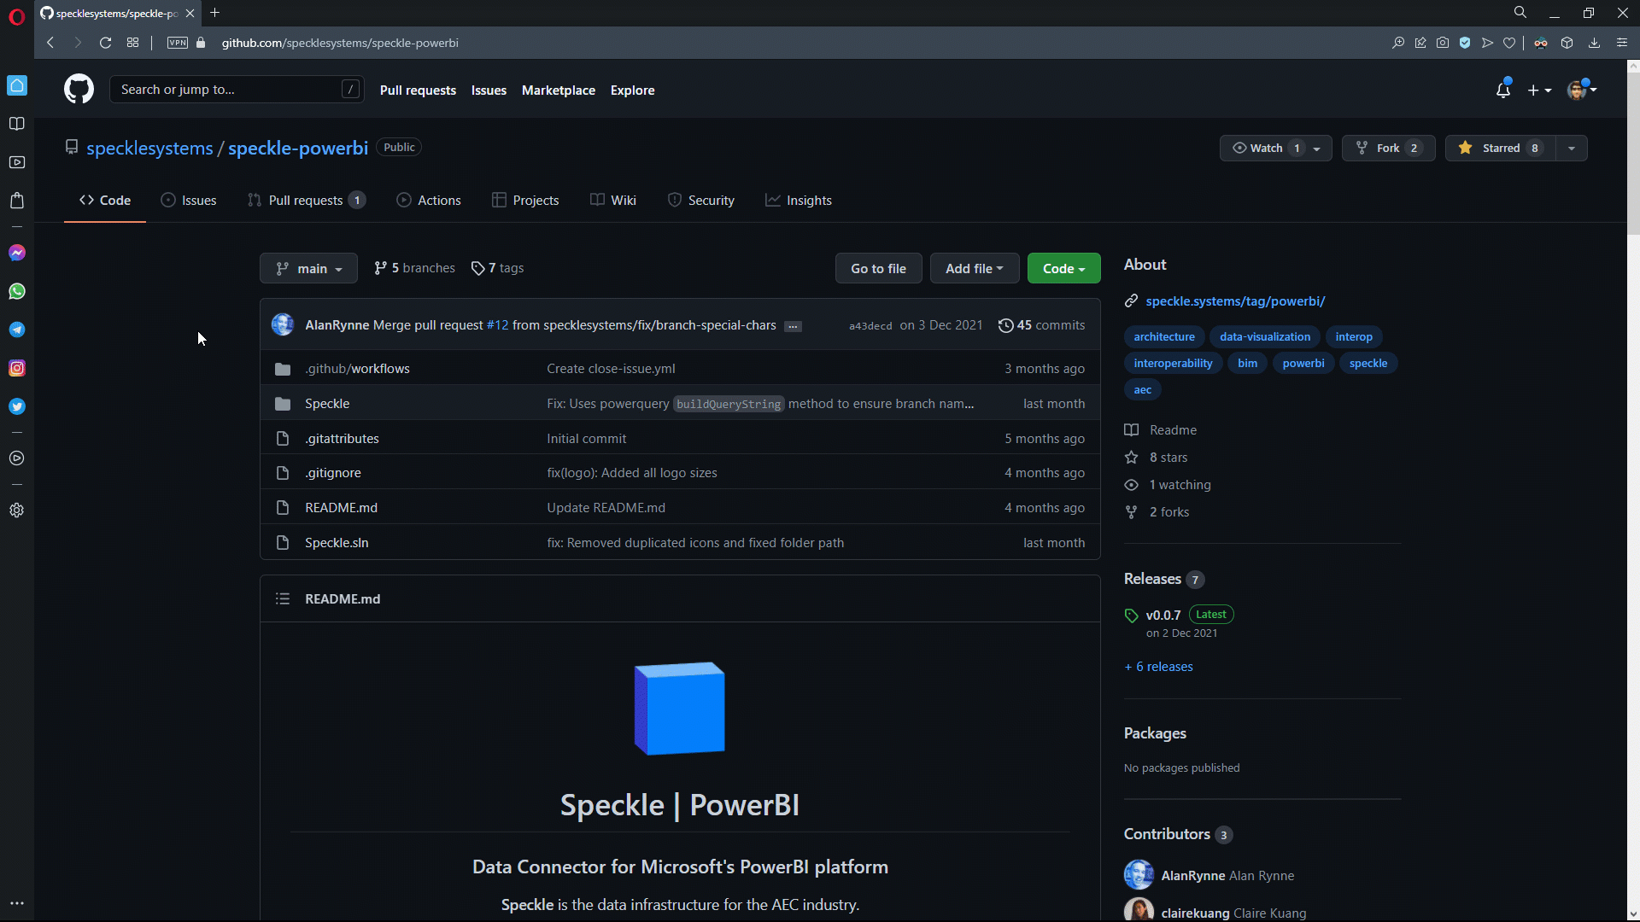The height and width of the screenshot is (922, 1640).
Task: Open Opera sidebar settings gear
Action: tap(17, 511)
